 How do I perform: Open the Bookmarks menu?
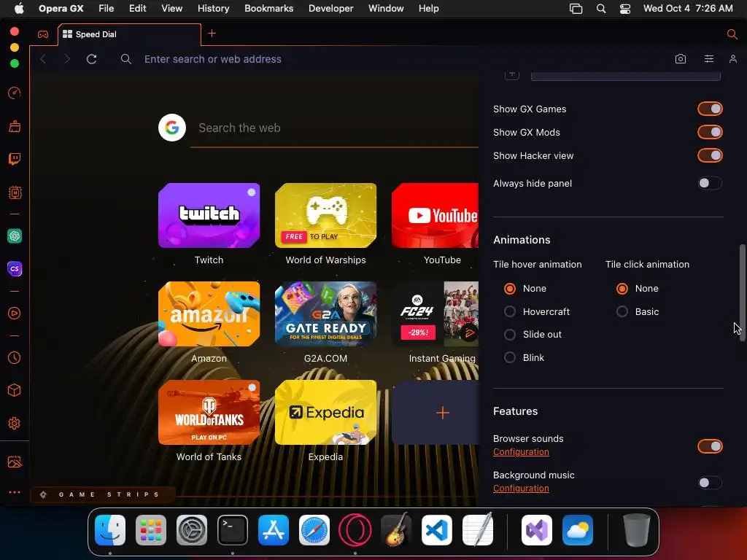[268, 9]
